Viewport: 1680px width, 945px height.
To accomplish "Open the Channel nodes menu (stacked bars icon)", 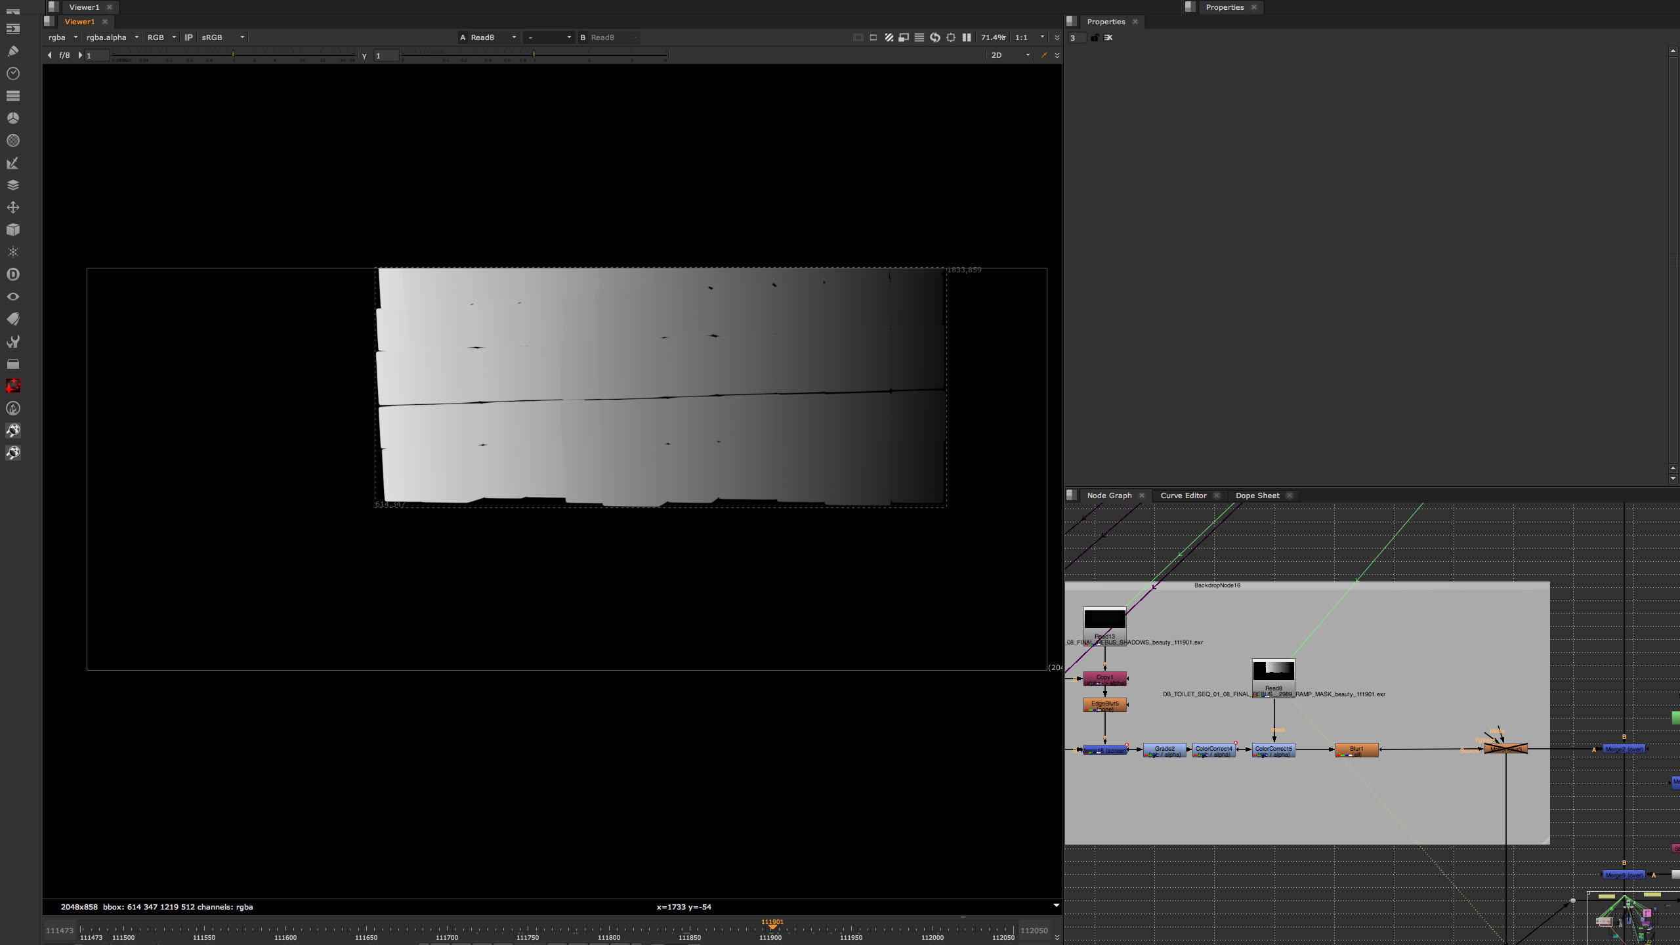I will 12,95.
